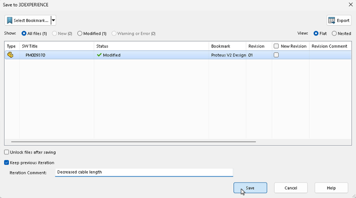Sort by the SW Title column header

57,46
